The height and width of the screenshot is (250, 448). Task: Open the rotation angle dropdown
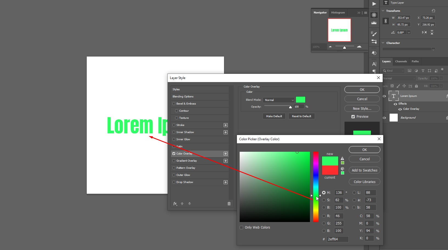(x=409, y=32)
